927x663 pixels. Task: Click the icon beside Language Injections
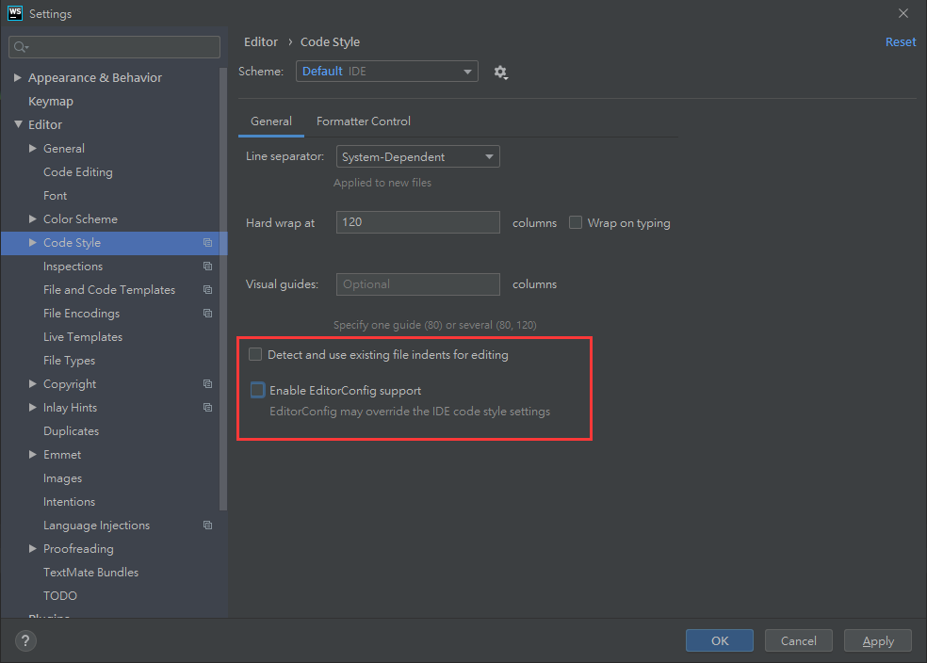click(x=207, y=526)
